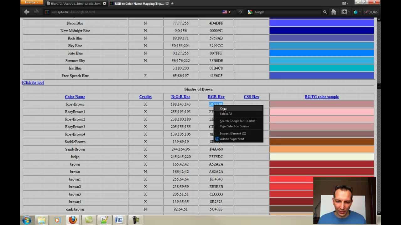Click the 32,466 counter add-on icon
This screenshot has width=401, height=225.
[371, 12]
